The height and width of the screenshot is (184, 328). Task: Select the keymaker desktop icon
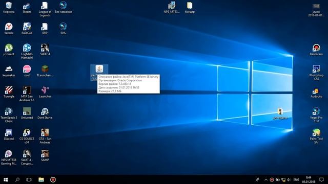(x=9, y=71)
